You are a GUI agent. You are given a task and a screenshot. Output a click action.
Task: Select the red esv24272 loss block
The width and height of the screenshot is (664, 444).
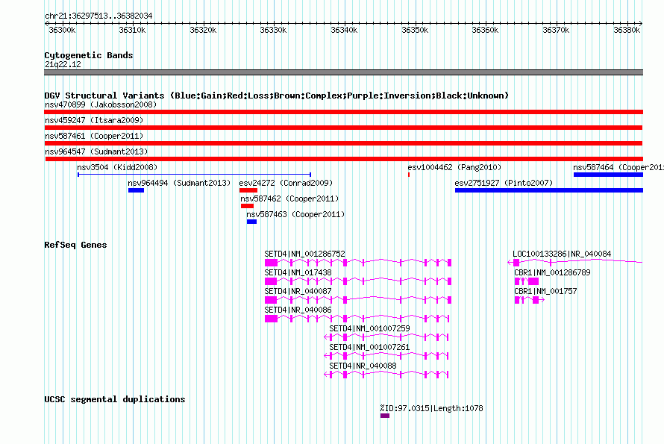click(248, 190)
